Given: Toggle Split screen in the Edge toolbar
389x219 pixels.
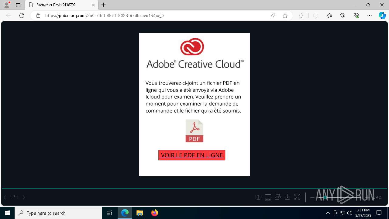Looking at the screenshot, I should pos(316,16).
